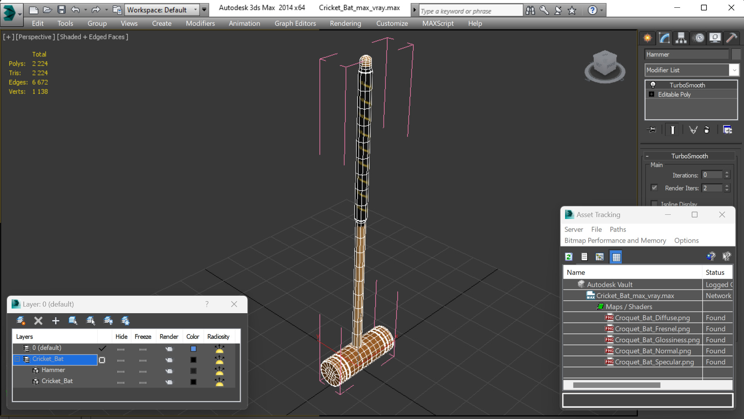Open the Modifiers menu
This screenshot has width=744, height=419.
point(200,23)
